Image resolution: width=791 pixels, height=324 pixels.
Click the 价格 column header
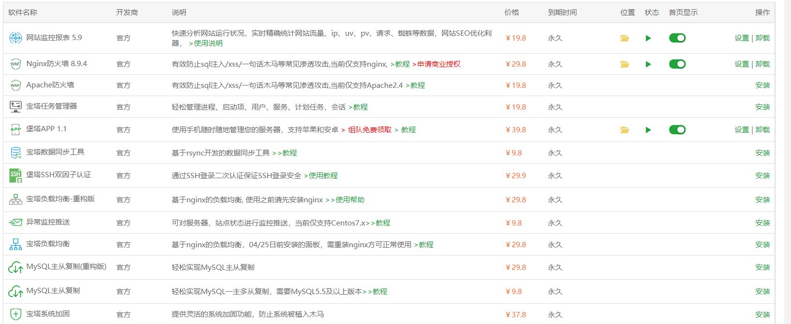(x=511, y=13)
